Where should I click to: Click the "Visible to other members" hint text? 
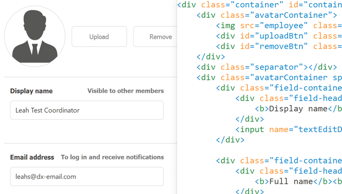[125, 91]
